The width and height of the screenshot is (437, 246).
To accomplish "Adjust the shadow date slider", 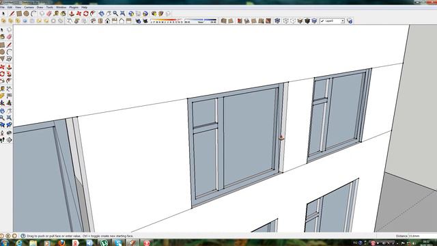I will coord(167,21).
